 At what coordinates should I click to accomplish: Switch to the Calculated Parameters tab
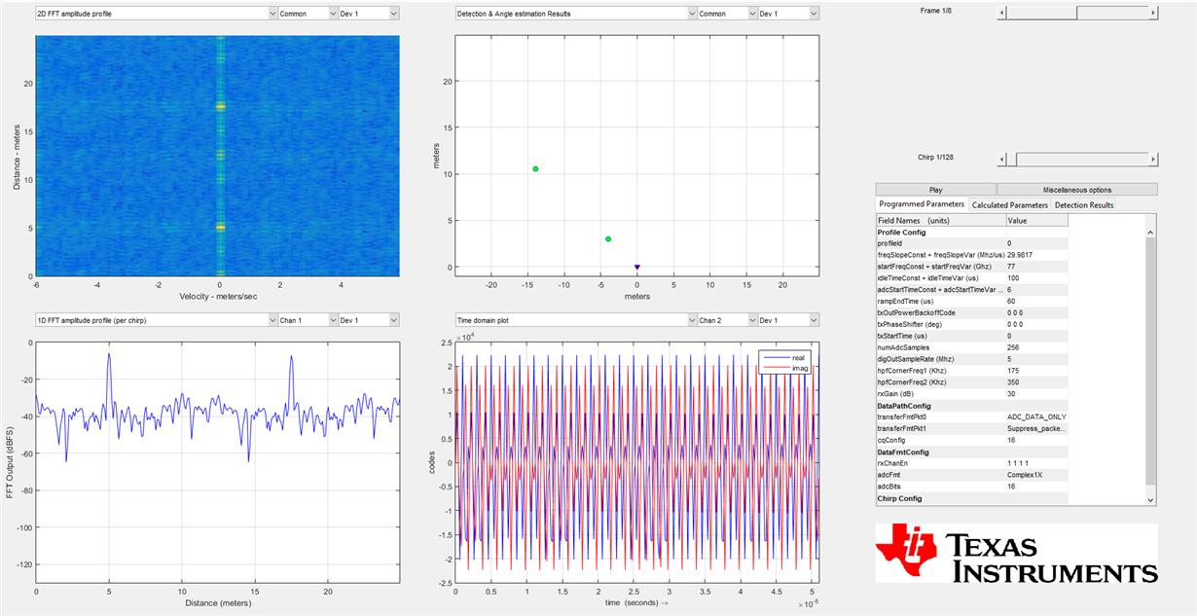coord(1010,205)
